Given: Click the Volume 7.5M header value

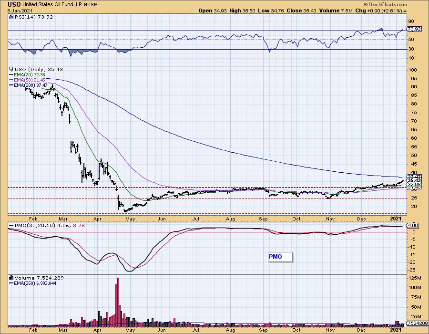Looking at the screenshot, I should click(336, 10).
